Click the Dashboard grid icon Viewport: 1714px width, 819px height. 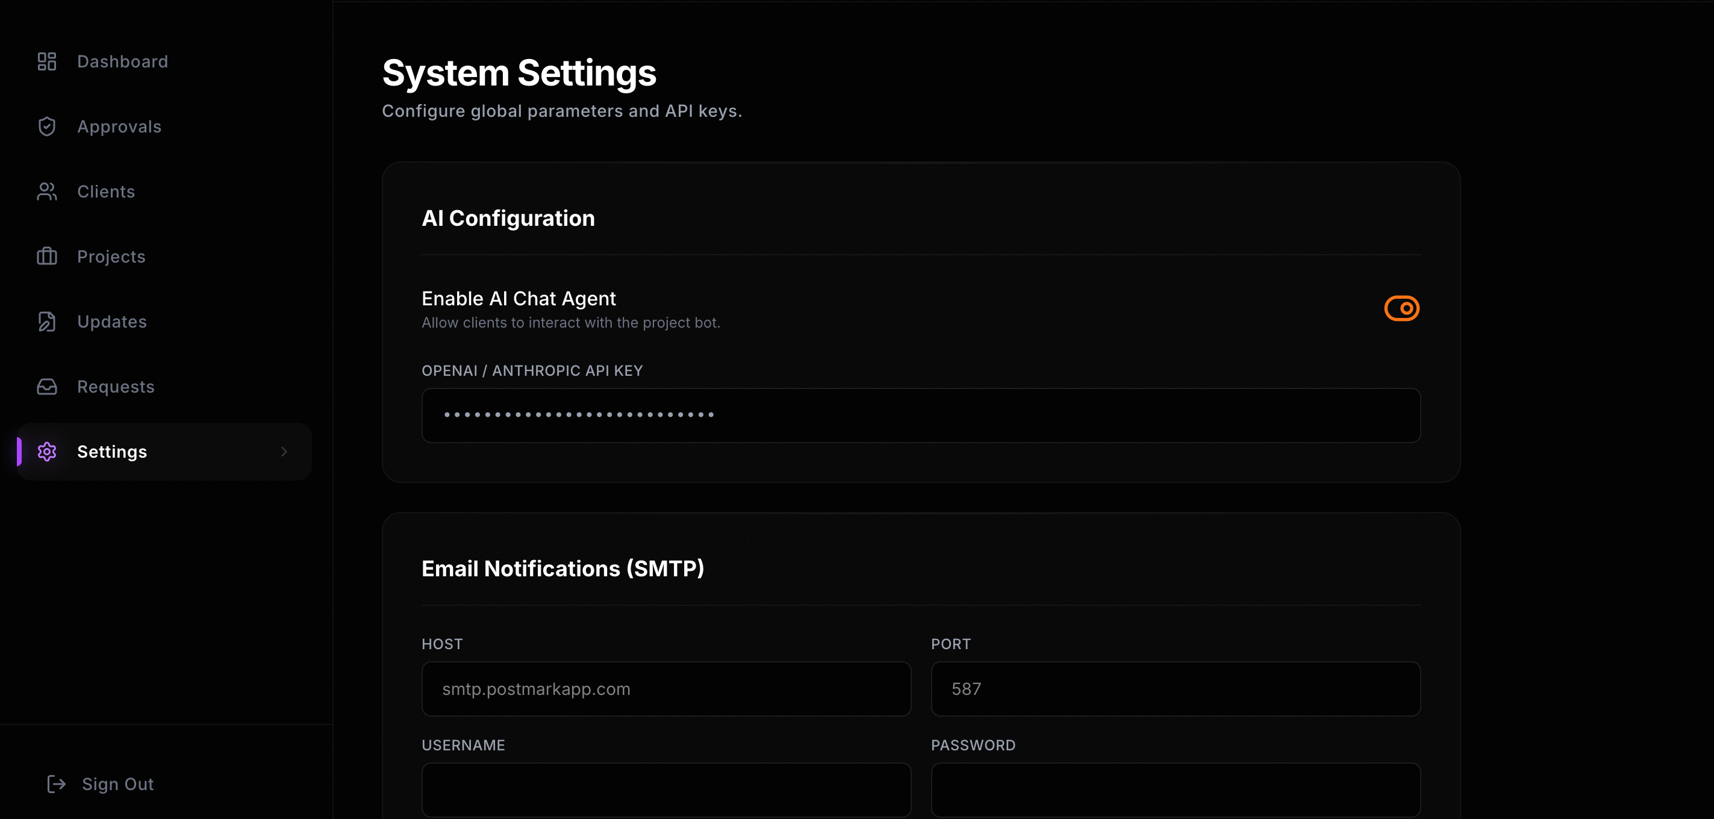pyautogui.click(x=46, y=62)
